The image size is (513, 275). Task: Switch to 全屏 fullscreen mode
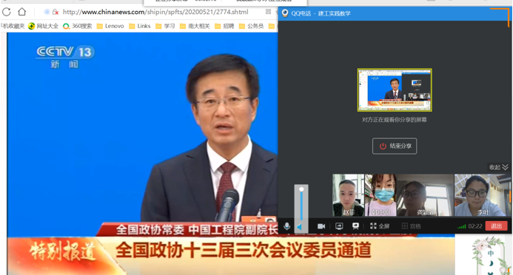tap(380, 226)
